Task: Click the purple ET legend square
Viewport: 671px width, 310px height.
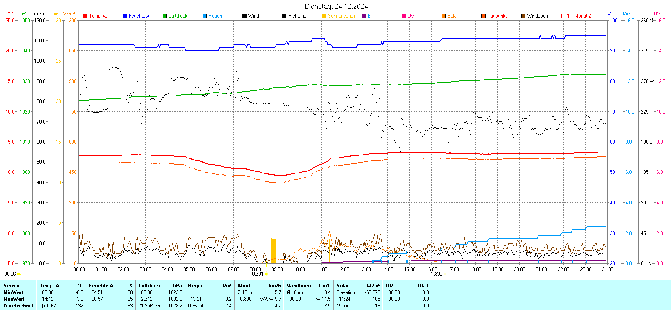Action: pos(364,16)
